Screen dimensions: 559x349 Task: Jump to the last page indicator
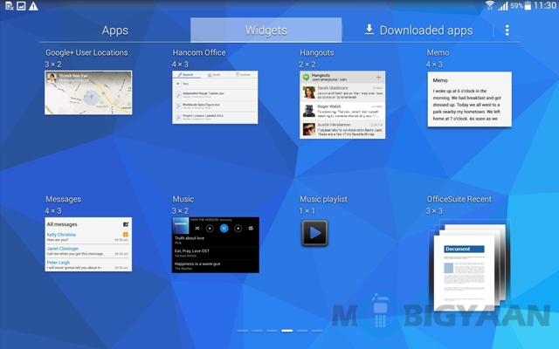click(316, 331)
